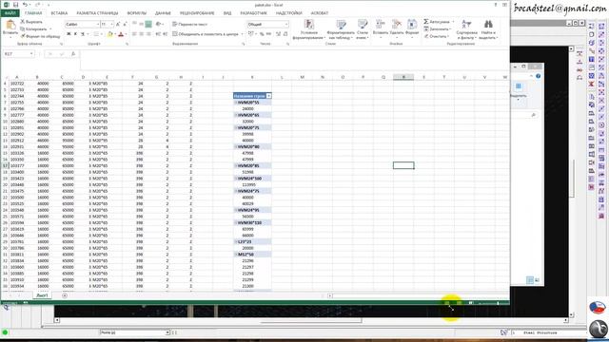Open Sort and Filter (Сортировка и фильтр)
This screenshot has width=609, height=342.
click(466, 29)
